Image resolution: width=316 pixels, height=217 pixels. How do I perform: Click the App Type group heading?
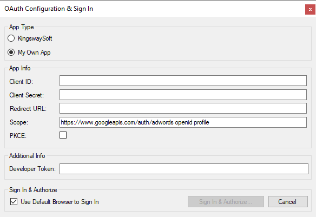pyautogui.click(x=22, y=27)
